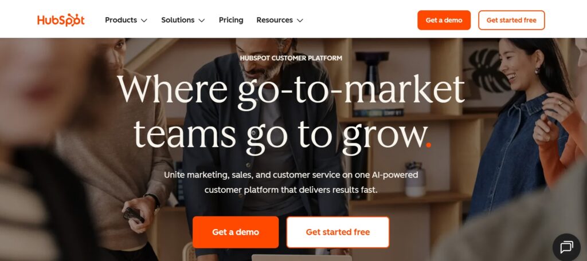Go to the Pricing page
587x261 pixels.
231,20
